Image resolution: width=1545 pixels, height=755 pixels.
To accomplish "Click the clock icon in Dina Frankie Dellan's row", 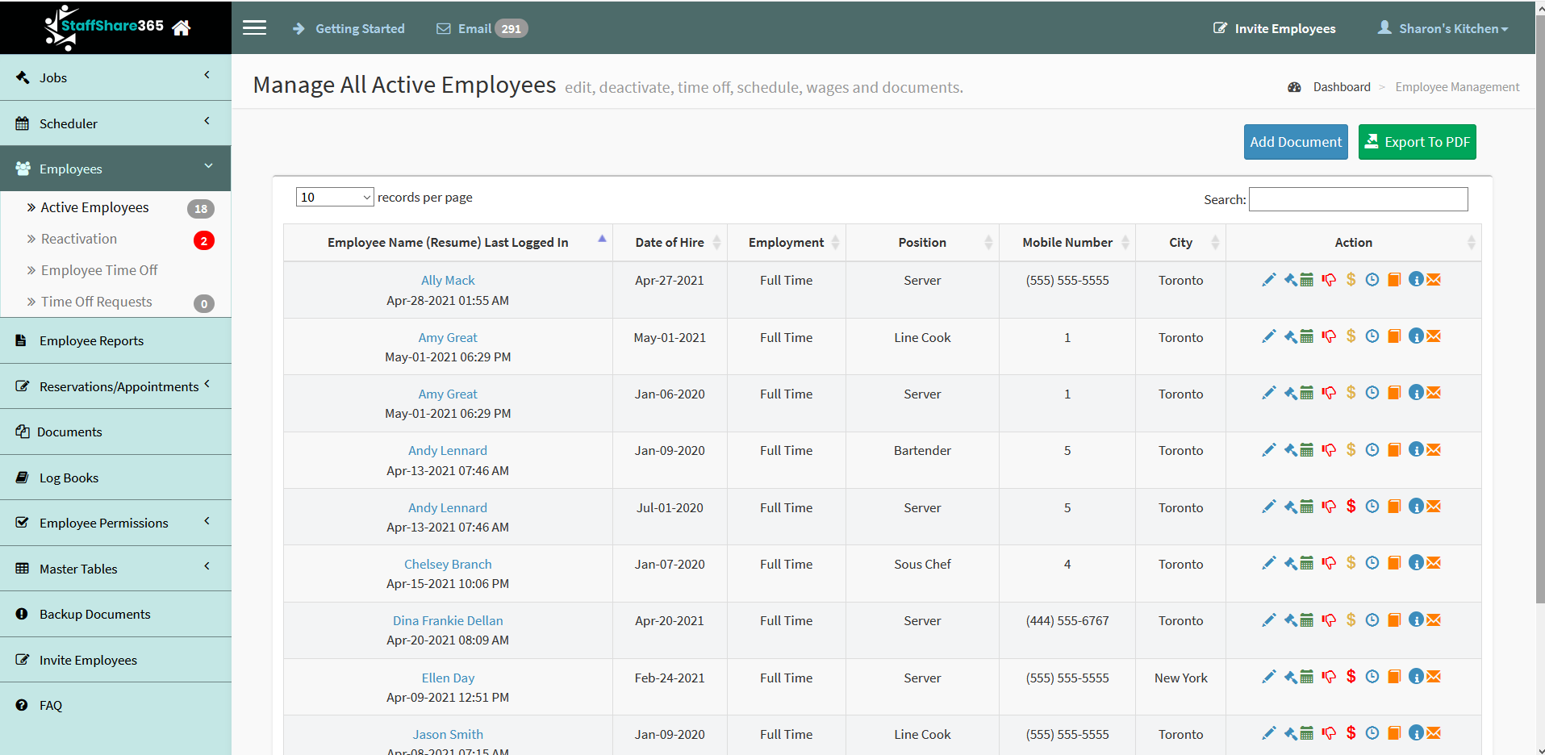I will click(1372, 620).
